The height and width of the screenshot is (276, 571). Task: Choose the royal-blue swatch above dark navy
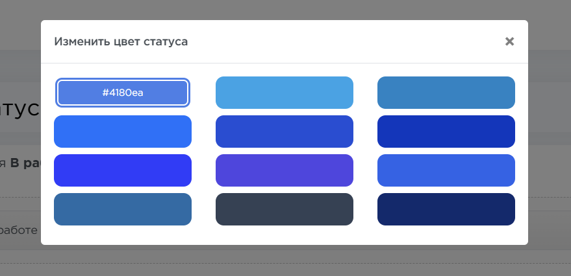[446, 170]
